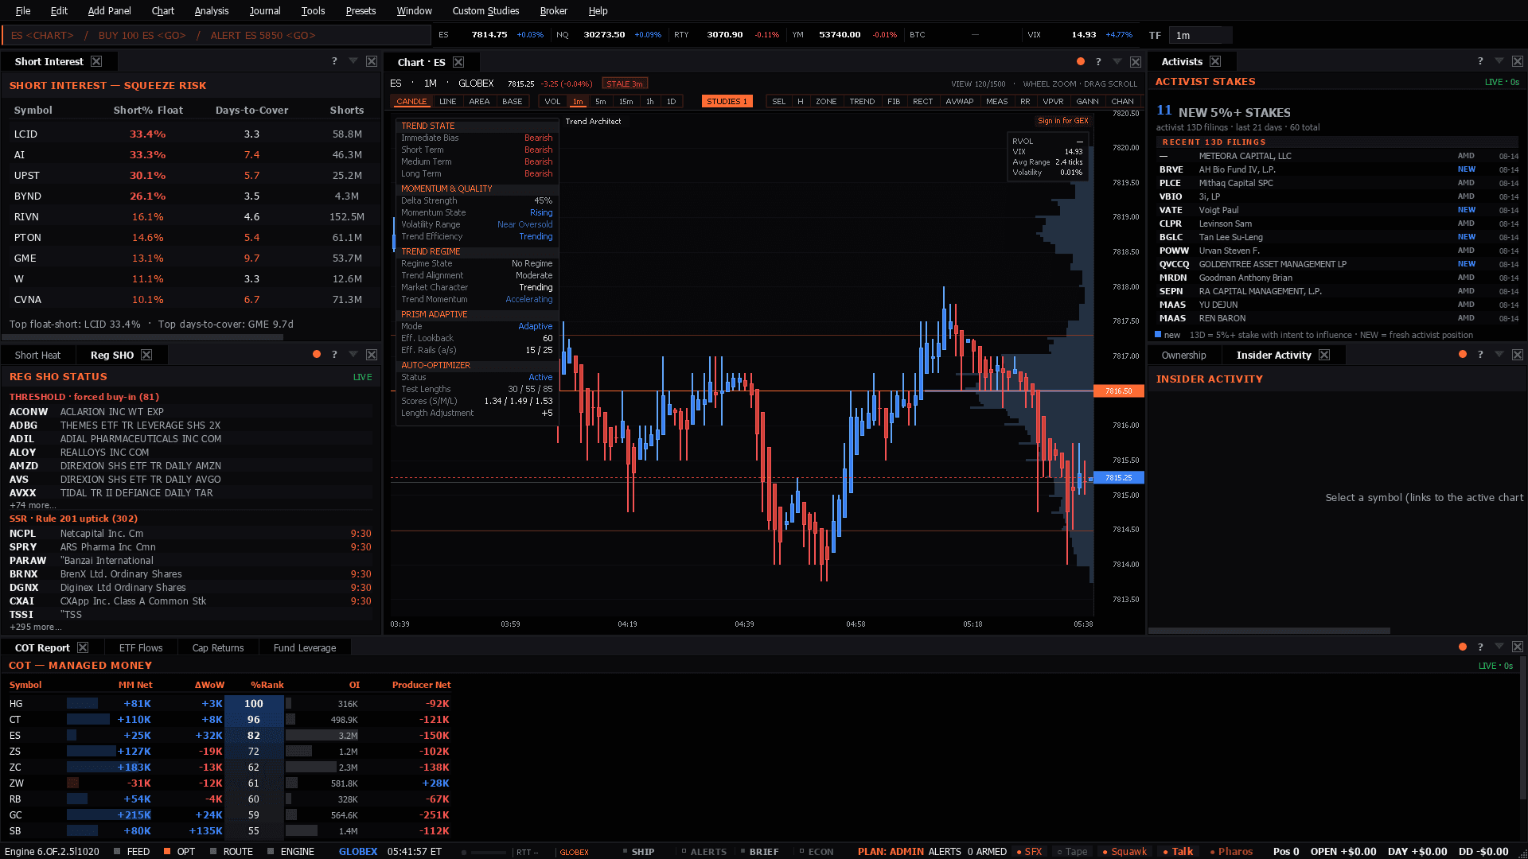
Task: Select the TREND line drawing tool
Action: click(862, 102)
